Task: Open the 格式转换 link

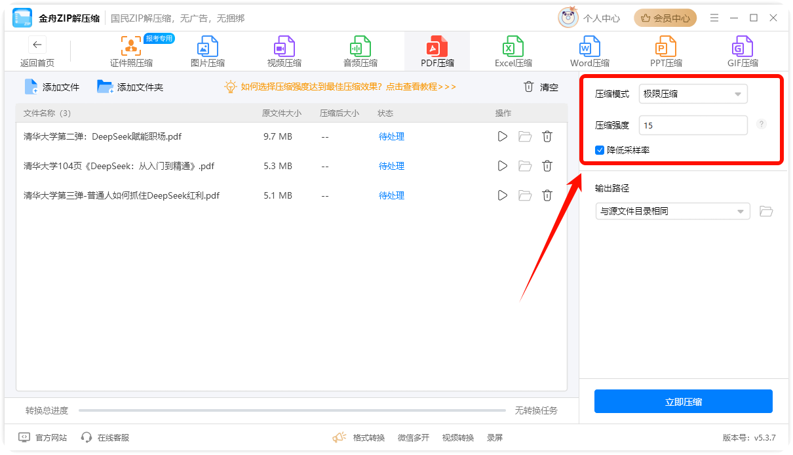Action: (x=369, y=437)
